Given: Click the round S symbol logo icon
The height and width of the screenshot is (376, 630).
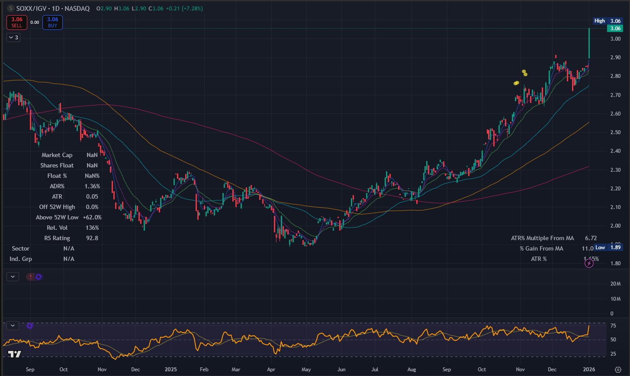Looking at the screenshot, I should click(x=11, y=9).
